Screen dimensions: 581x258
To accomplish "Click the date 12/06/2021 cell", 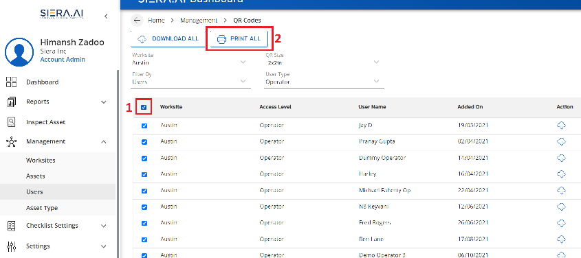I will pos(473,207).
